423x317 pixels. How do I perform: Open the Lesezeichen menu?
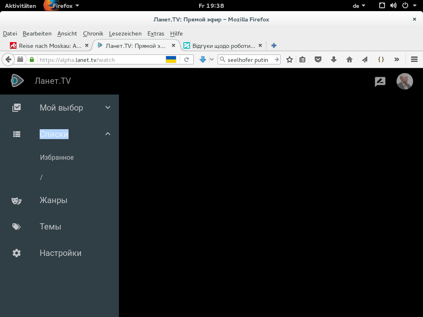click(x=125, y=33)
